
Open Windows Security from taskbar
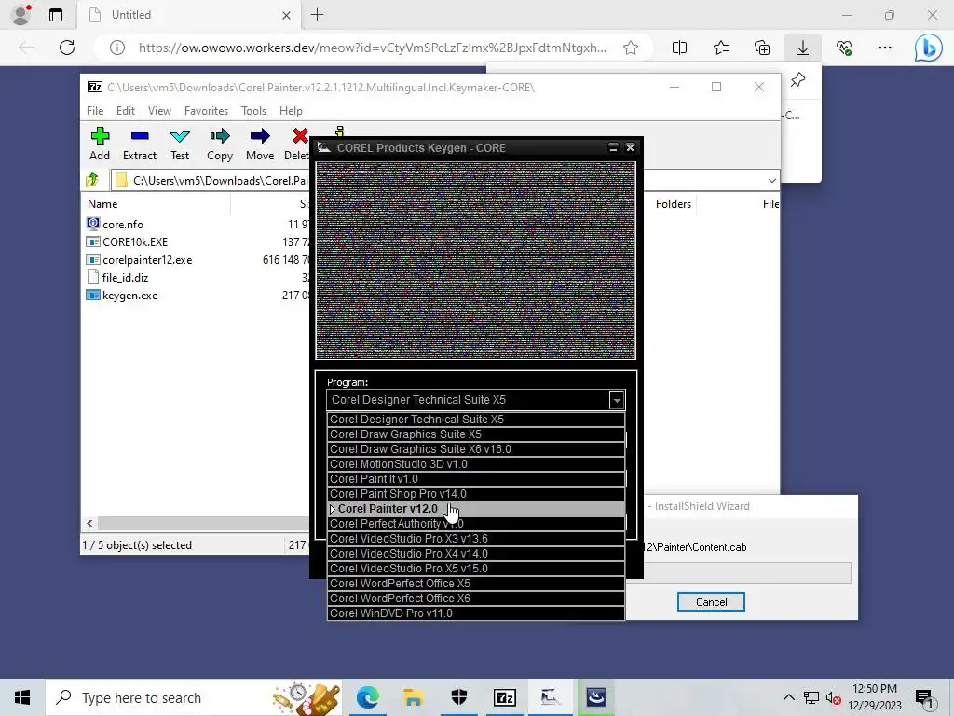pyautogui.click(x=458, y=697)
